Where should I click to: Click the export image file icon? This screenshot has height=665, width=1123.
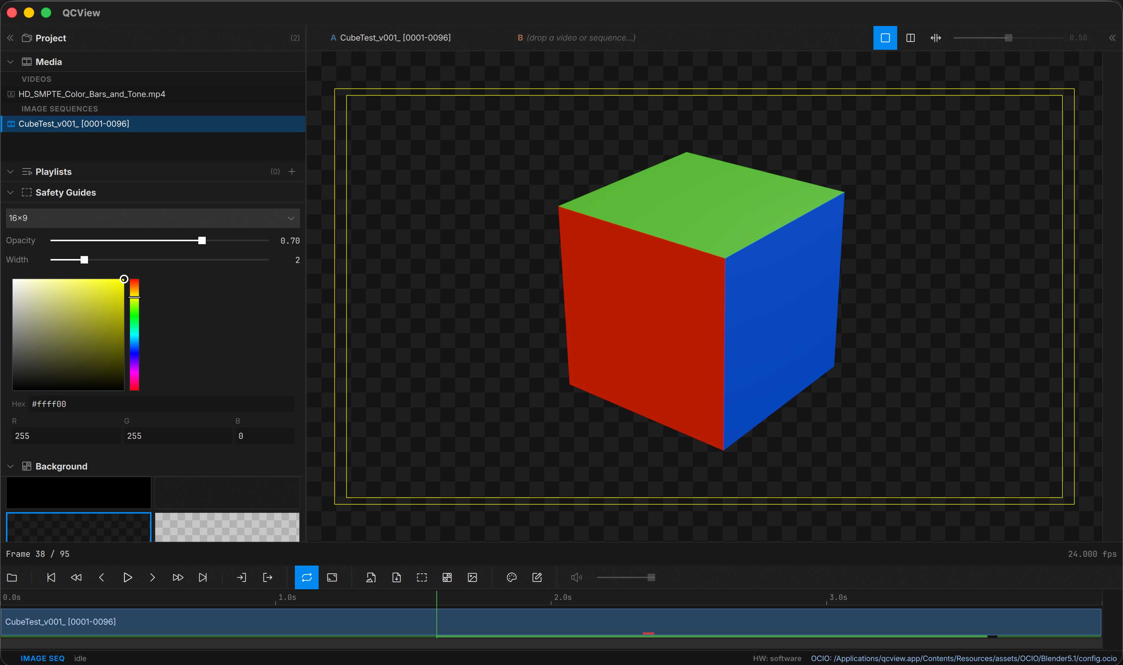[371, 577]
